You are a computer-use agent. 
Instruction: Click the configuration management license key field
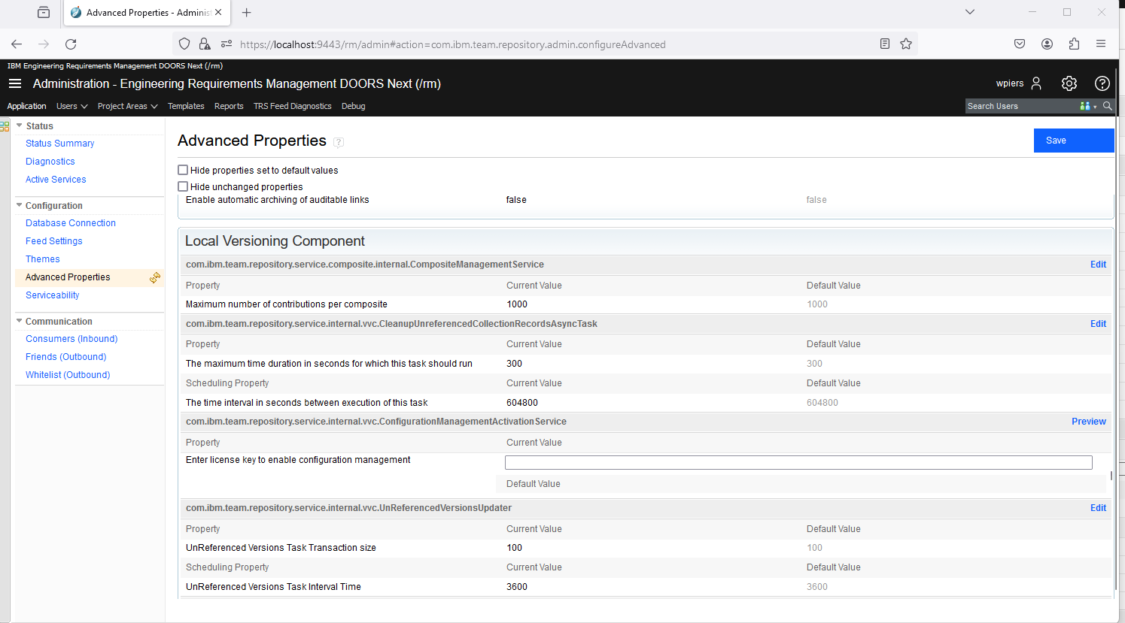pyautogui.click(x=798, y=462)
